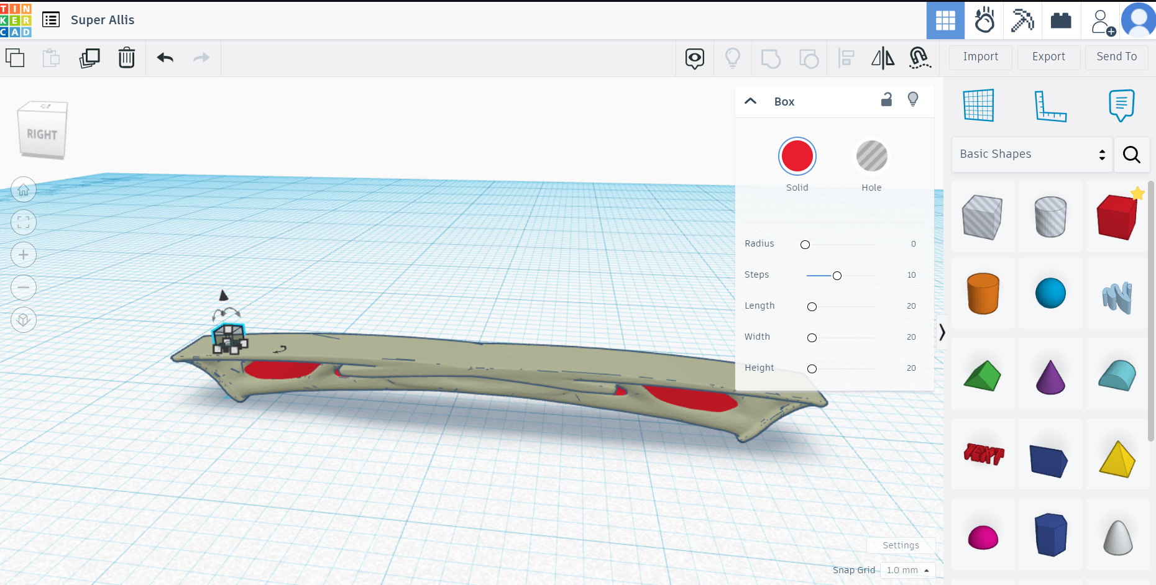Click the Paste toolbar icon
Viewport: 1156px width, 585px height.
pos(52,58)
